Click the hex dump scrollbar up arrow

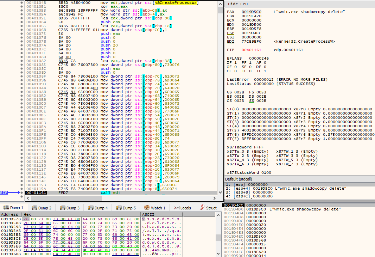[218, 215]
